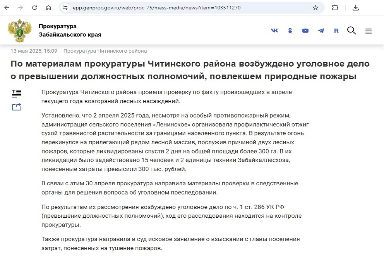Open Прокуратура Забайкальского края home link
The height and width of the screenshot is (256, 384).
70,30
